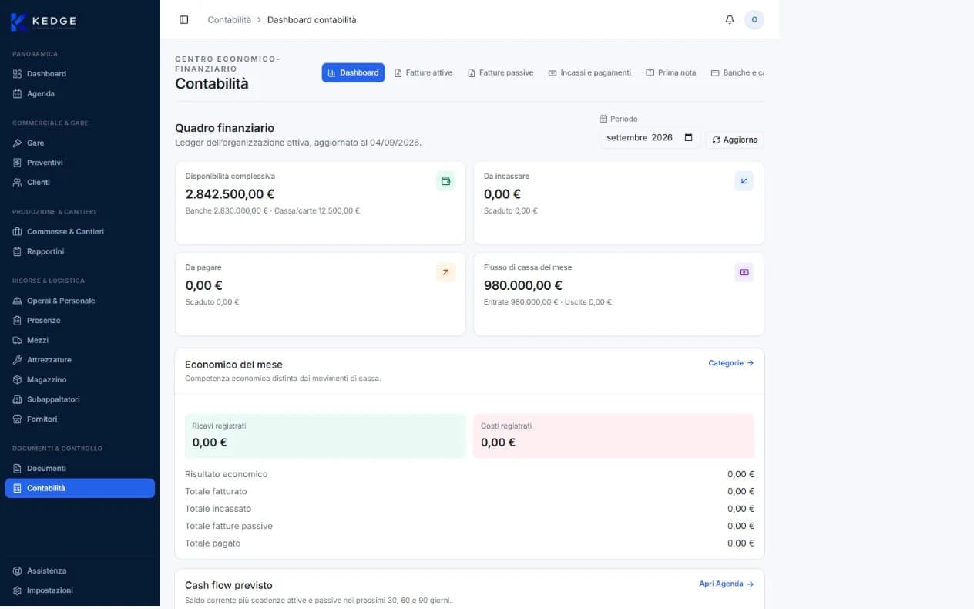Click the KEDGE logo

(x=43, y=22)
